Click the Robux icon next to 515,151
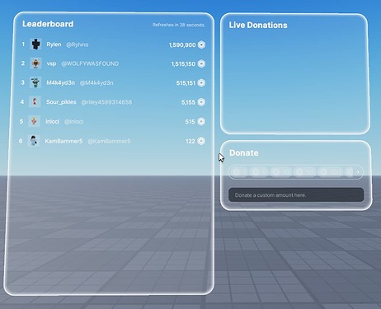381x309 pixels. point(201,83)
